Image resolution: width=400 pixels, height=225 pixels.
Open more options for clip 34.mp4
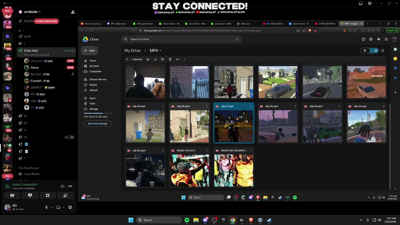pos(384,106)
